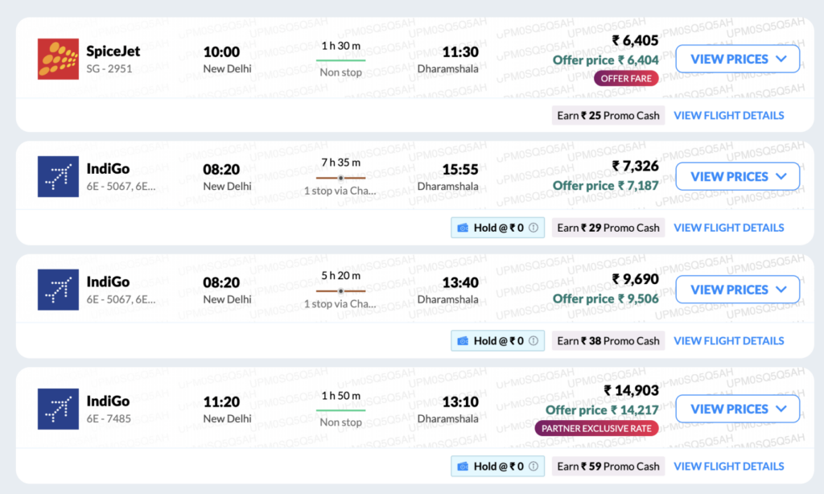
Task: Open View Flight Details for 7 h 35 m flight
Action: pos(729,228)
